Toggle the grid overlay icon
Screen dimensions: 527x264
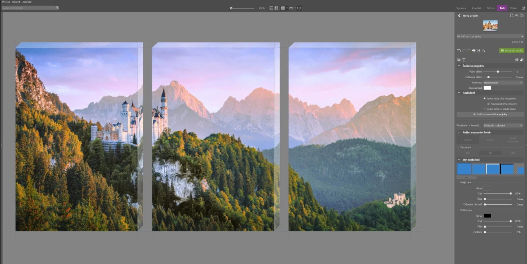tap(283, 8)
